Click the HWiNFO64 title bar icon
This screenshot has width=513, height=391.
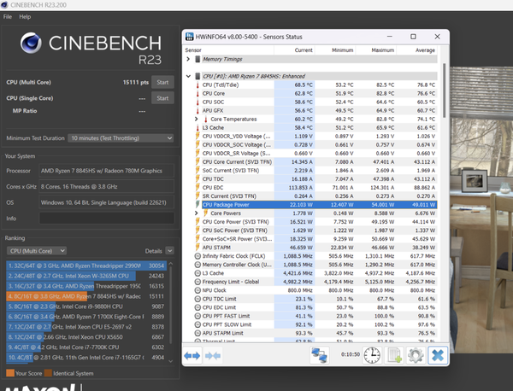(x=190, y=37)
